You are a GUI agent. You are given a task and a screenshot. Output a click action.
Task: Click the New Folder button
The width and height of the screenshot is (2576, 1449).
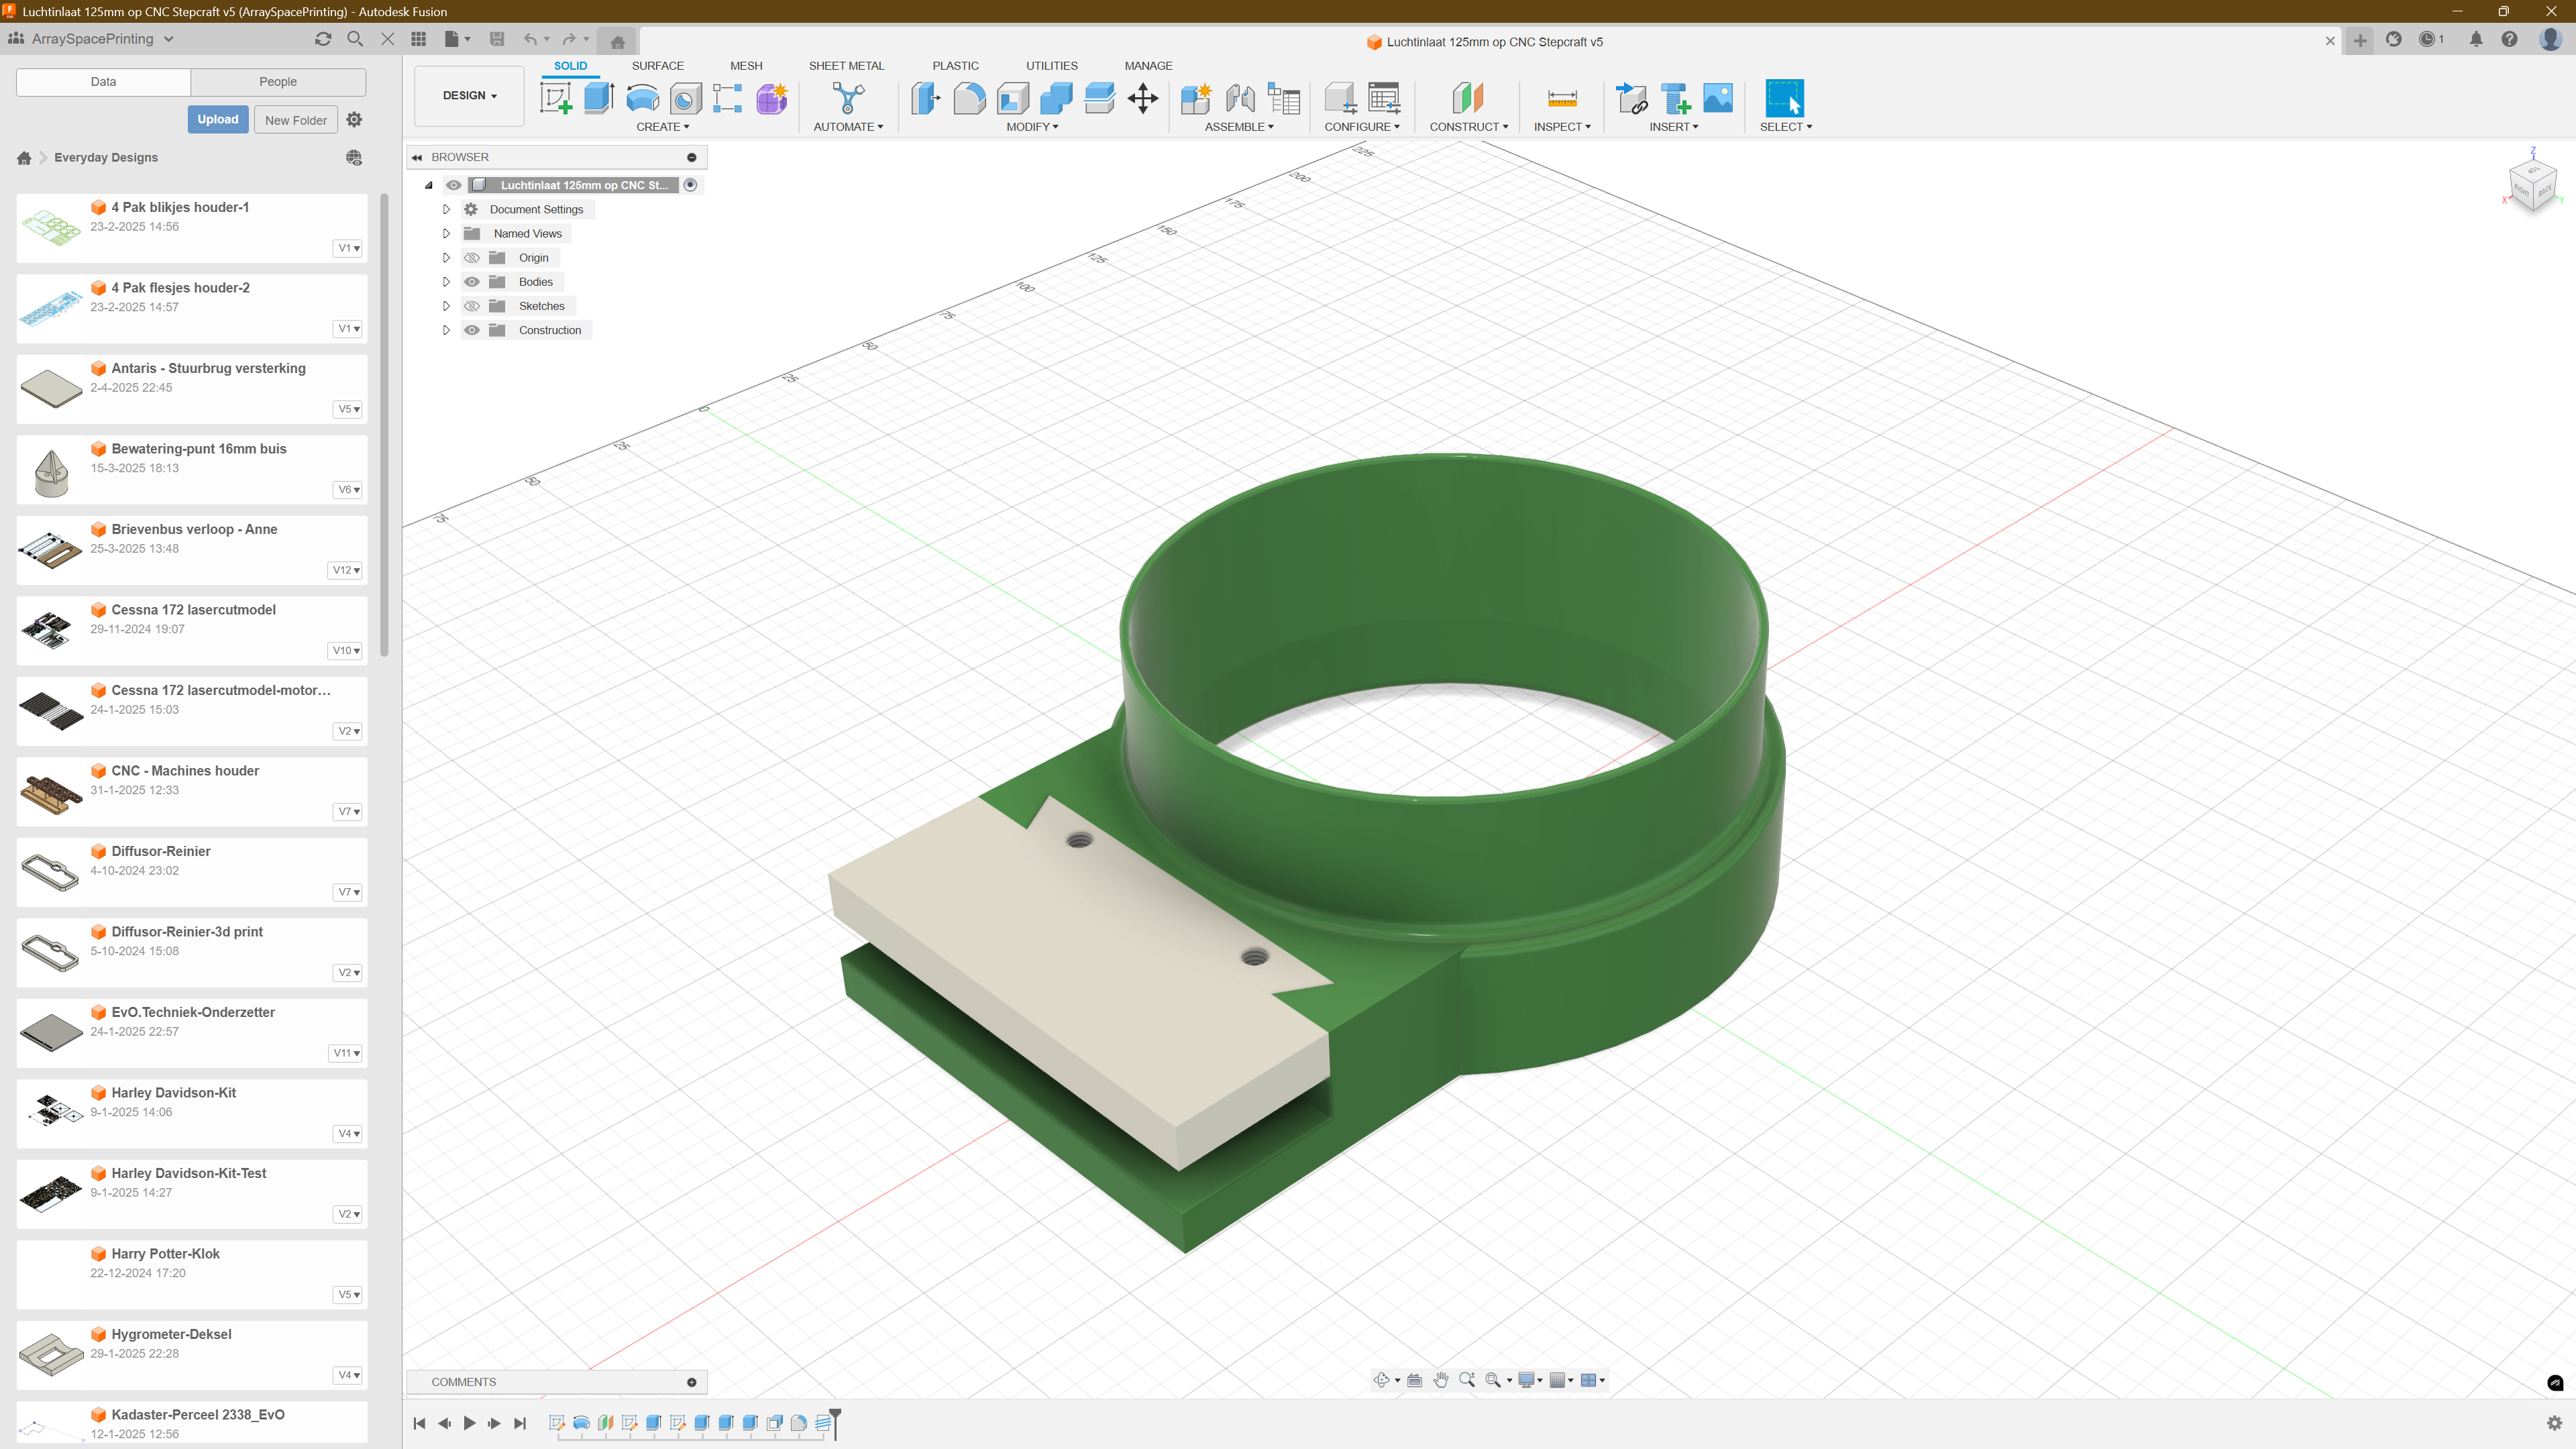[x=295, y=120]
